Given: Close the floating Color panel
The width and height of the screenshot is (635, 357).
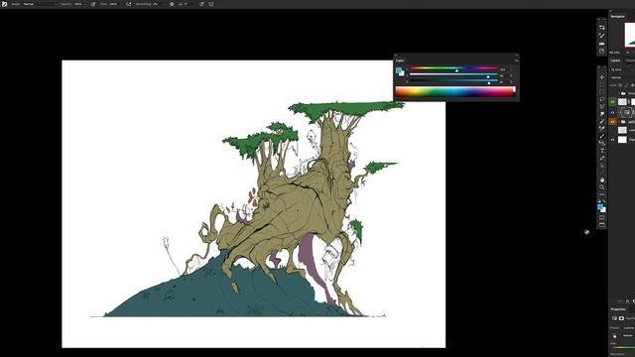Looking at the screenshot, I should 396,56.
